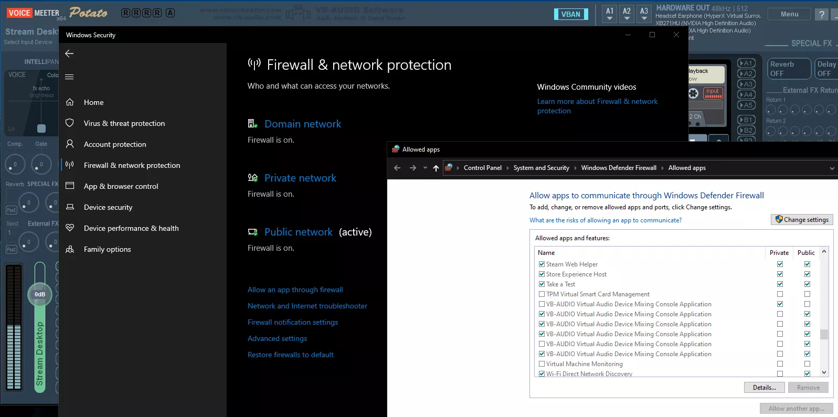Uncheck Store Experience Host Private checkbox
Image resolution: width=838 pixels, height=417 pixels.
point(780,274)
